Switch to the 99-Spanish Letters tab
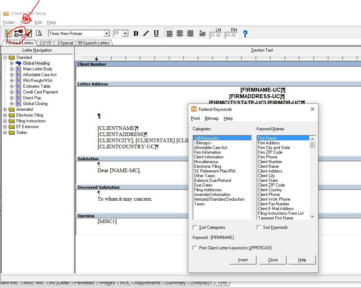This screenshot has width=361, height=288. (94, 43)
